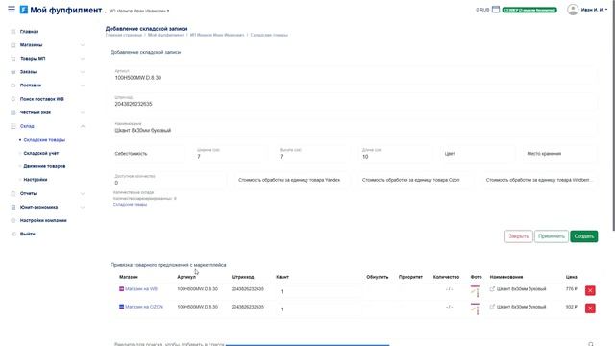
Task: Delete the Магазин на WB binding row
Action: point(590,290)
